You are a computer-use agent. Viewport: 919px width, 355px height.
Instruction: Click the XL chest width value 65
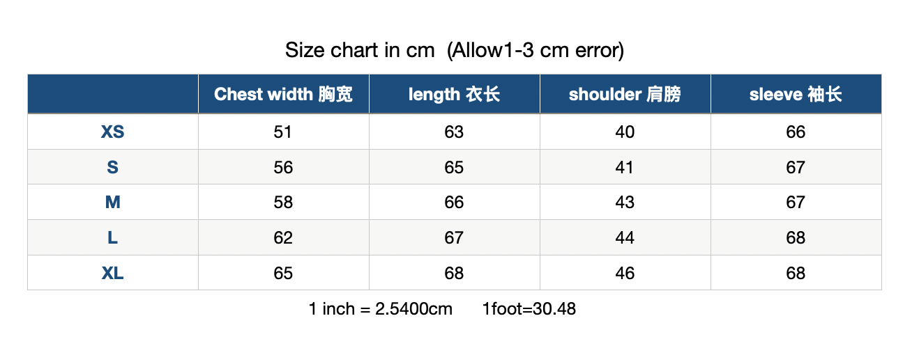tap(283, 273)
